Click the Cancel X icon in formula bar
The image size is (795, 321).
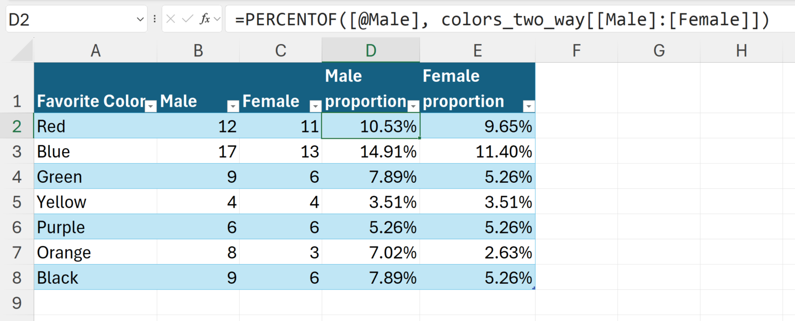coord(171,19)
